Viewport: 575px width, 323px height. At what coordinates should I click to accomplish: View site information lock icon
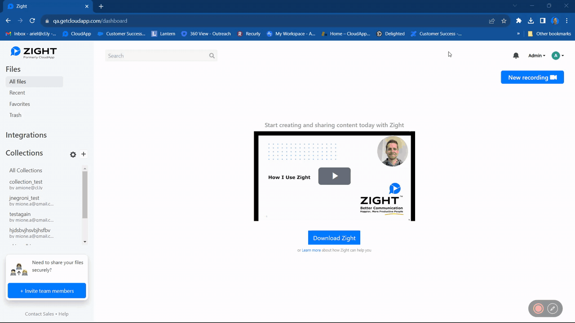click(47, 21)
